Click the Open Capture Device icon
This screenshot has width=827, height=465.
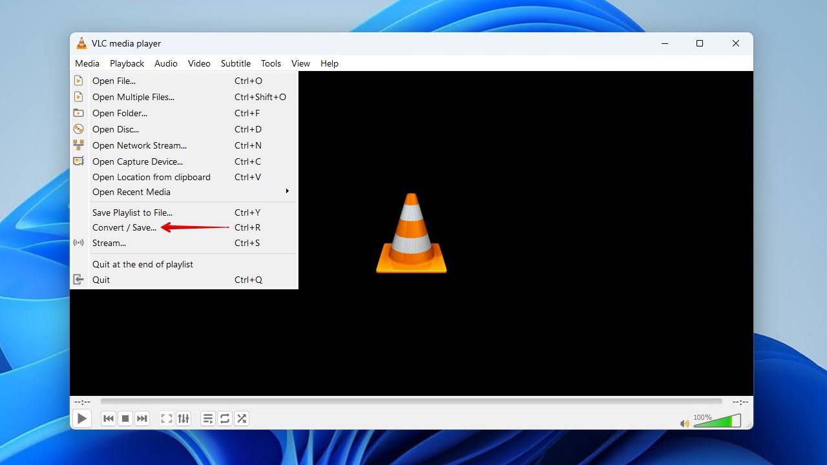pos(79,161)
